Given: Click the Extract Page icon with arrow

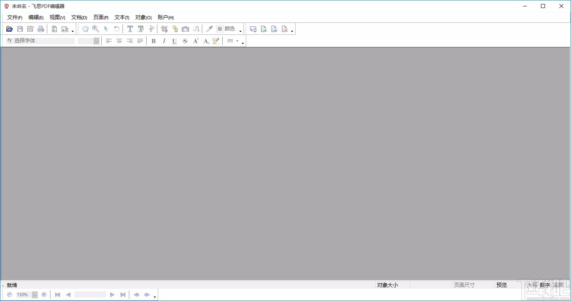Looking at the screenshot, I should click(x=274, y=29).
